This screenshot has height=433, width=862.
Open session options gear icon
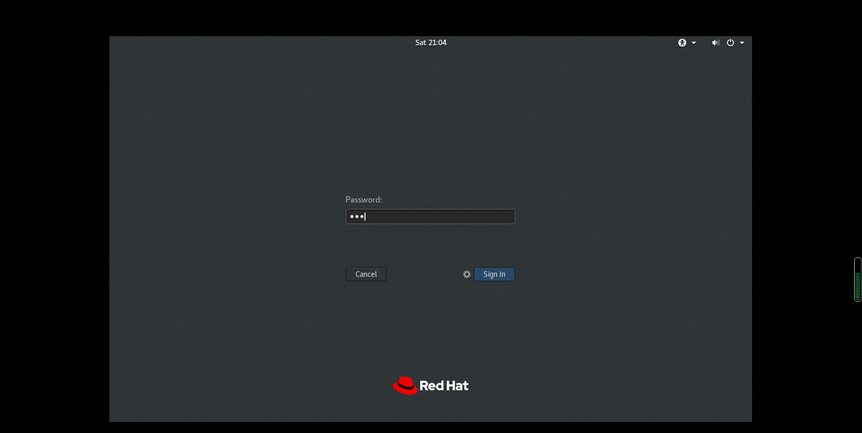coord(467,274)
